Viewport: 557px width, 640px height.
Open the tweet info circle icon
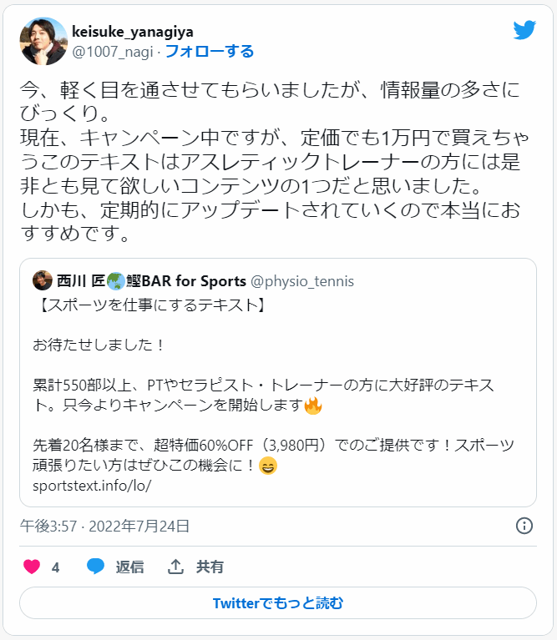pyautogui.click(x=524, y=526)
